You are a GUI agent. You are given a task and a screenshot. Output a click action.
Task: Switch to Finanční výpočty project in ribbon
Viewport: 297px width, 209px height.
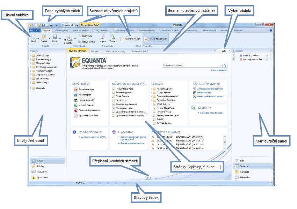pos(131,39)
